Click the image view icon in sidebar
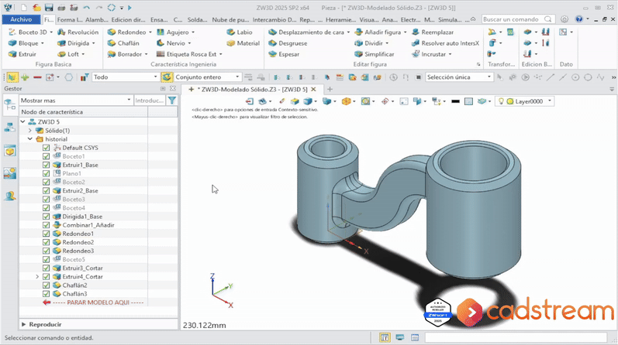This screenshot has height=345, width=618. click(x=10, y=173)
